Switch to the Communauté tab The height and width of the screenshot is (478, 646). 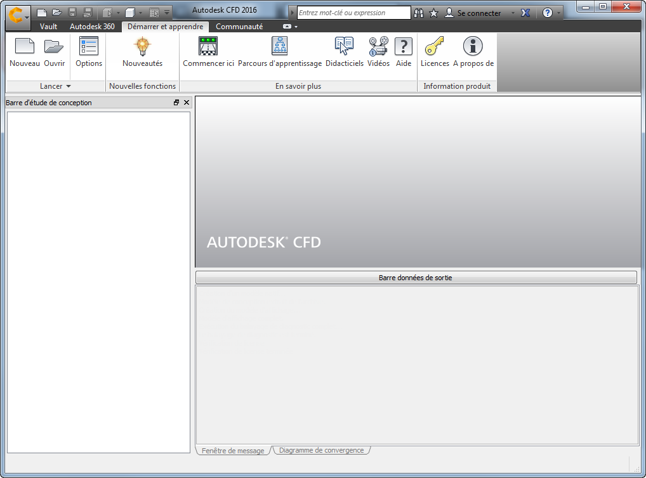(239, 27)
